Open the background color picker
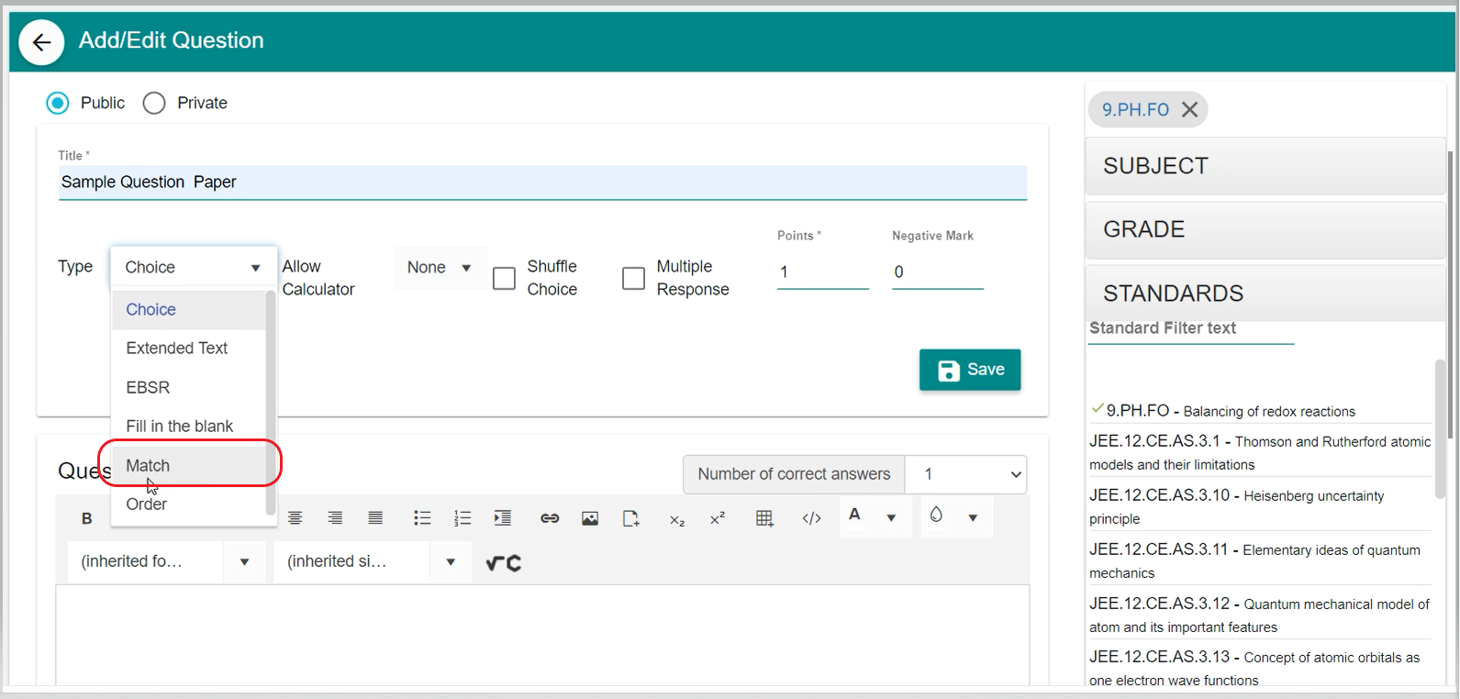Viewport: 1460px width, 699px height. pyautogui.click(x=937, y=516)
